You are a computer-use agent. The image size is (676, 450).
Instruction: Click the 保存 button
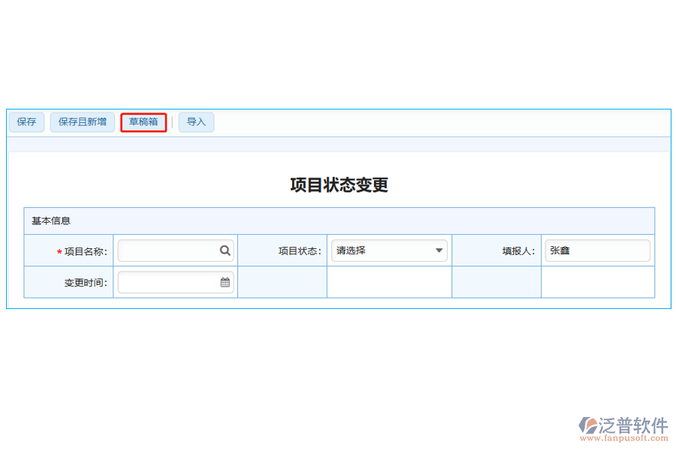tap(26, 121)
